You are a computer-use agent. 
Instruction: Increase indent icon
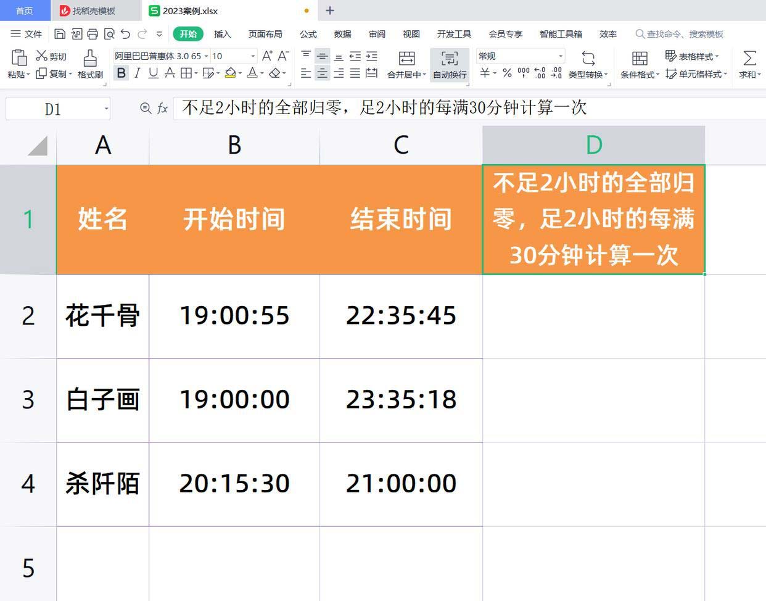pos(371,56)
